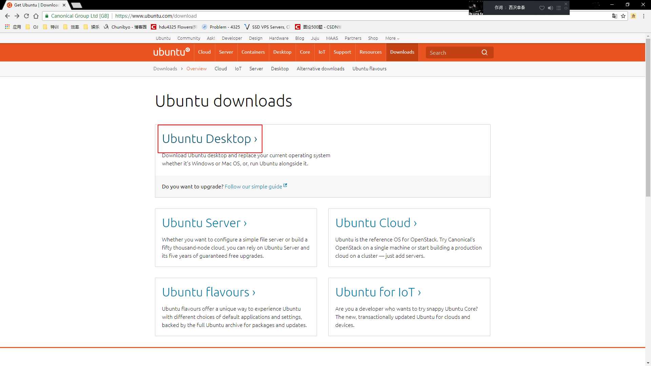Click Ask! in the top navigation
Viewport: 651px width, 366px height.
pos(211,38)
